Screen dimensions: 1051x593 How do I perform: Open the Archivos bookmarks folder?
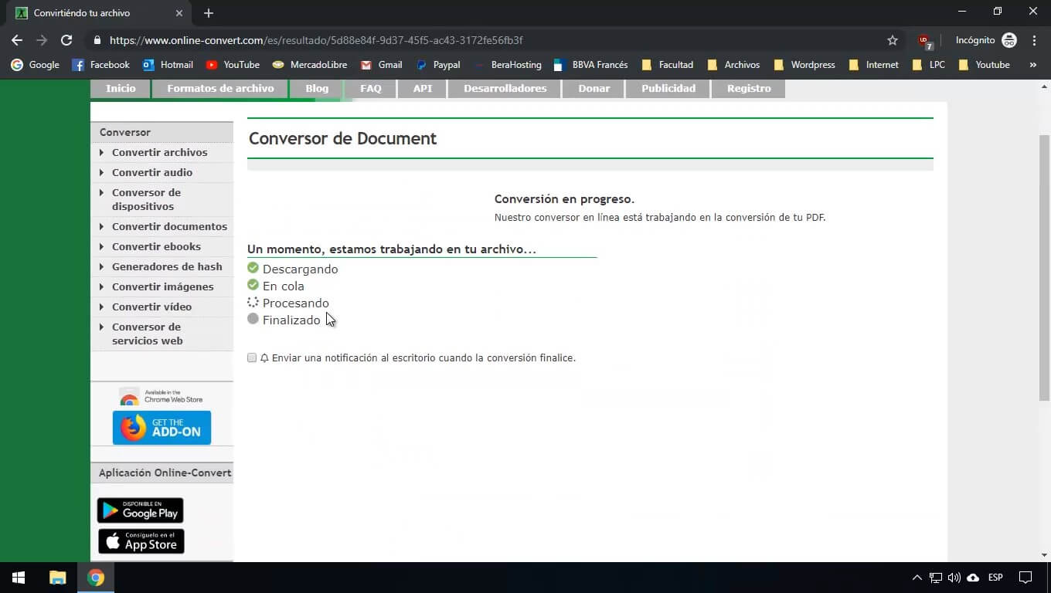pos(733,65)
